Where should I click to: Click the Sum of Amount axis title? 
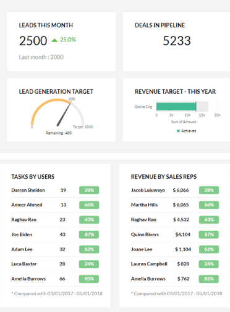click(x=184, y=122)
